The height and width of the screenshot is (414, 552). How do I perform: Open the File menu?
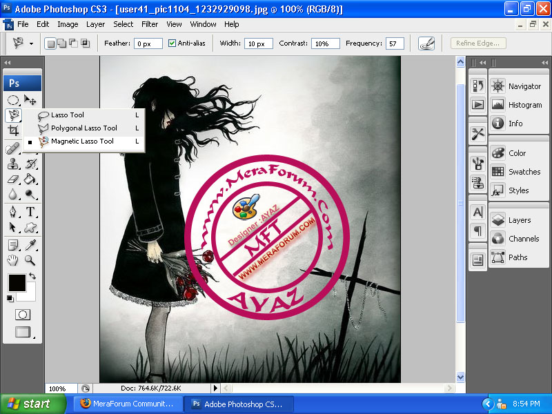coord(23,24)
